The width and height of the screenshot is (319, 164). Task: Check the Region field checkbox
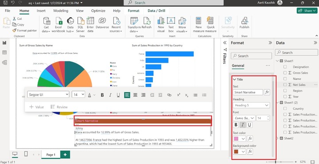click(285, 90)
